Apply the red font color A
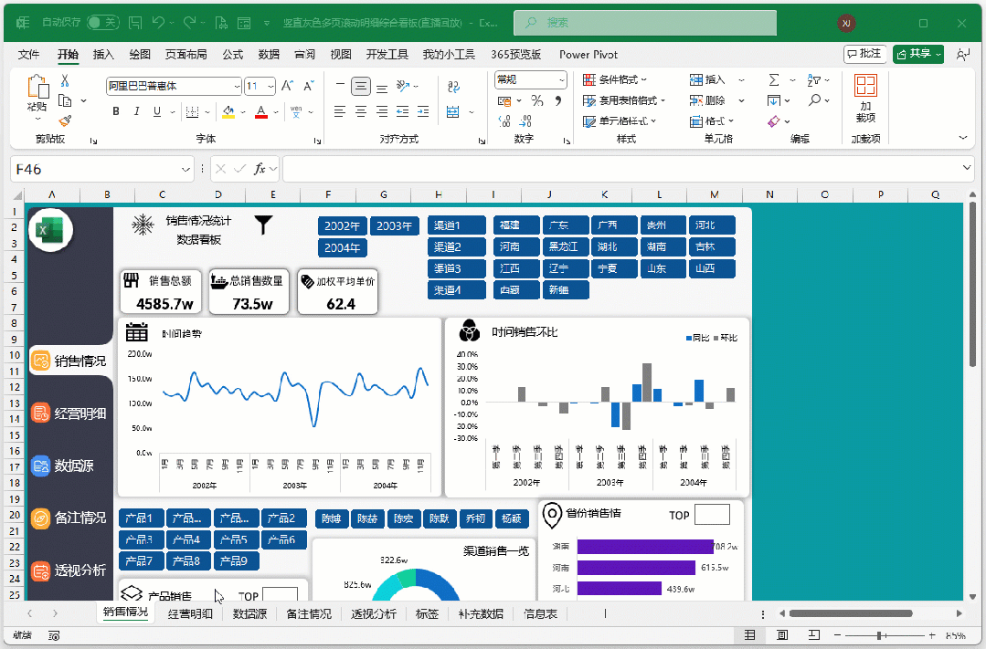The width and height of the screenshot is (986, 649). click(x=261, y=112)
